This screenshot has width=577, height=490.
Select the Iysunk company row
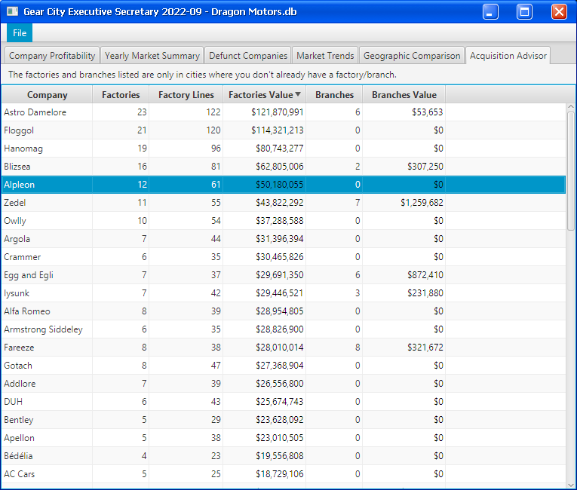[284, 292]
